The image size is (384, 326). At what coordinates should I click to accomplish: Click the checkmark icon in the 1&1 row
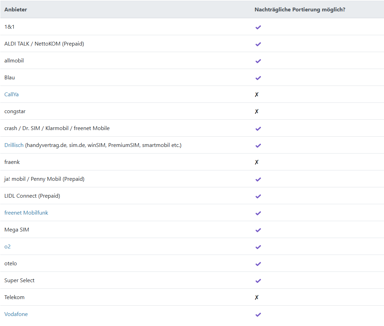click(258, 27)
